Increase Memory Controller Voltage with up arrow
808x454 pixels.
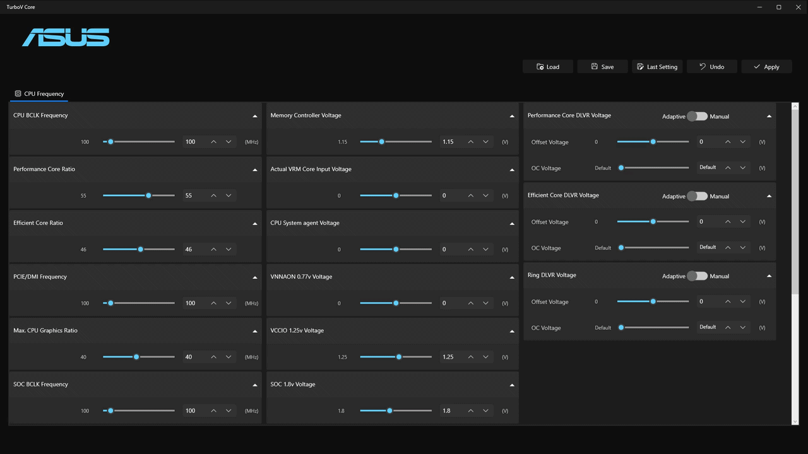[470, 142]
